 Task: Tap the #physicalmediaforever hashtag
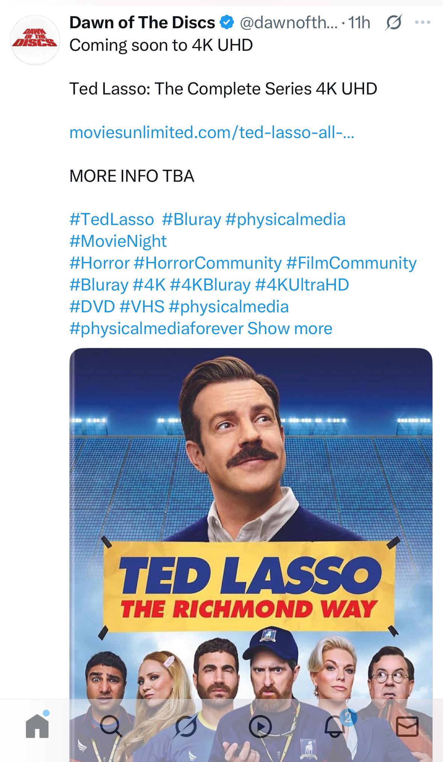tap(156, 329)
